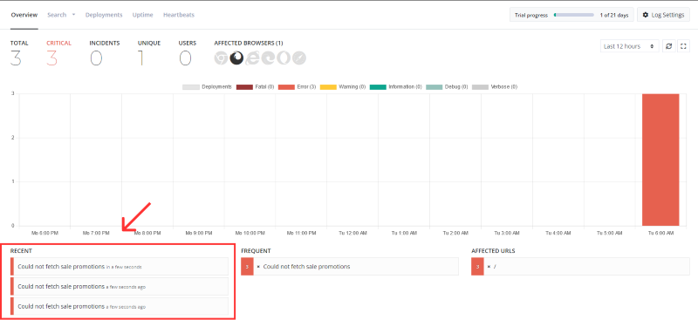Open the Uptime tab
698x320 pixels.
pyautogui.click(x=142, y=15)
